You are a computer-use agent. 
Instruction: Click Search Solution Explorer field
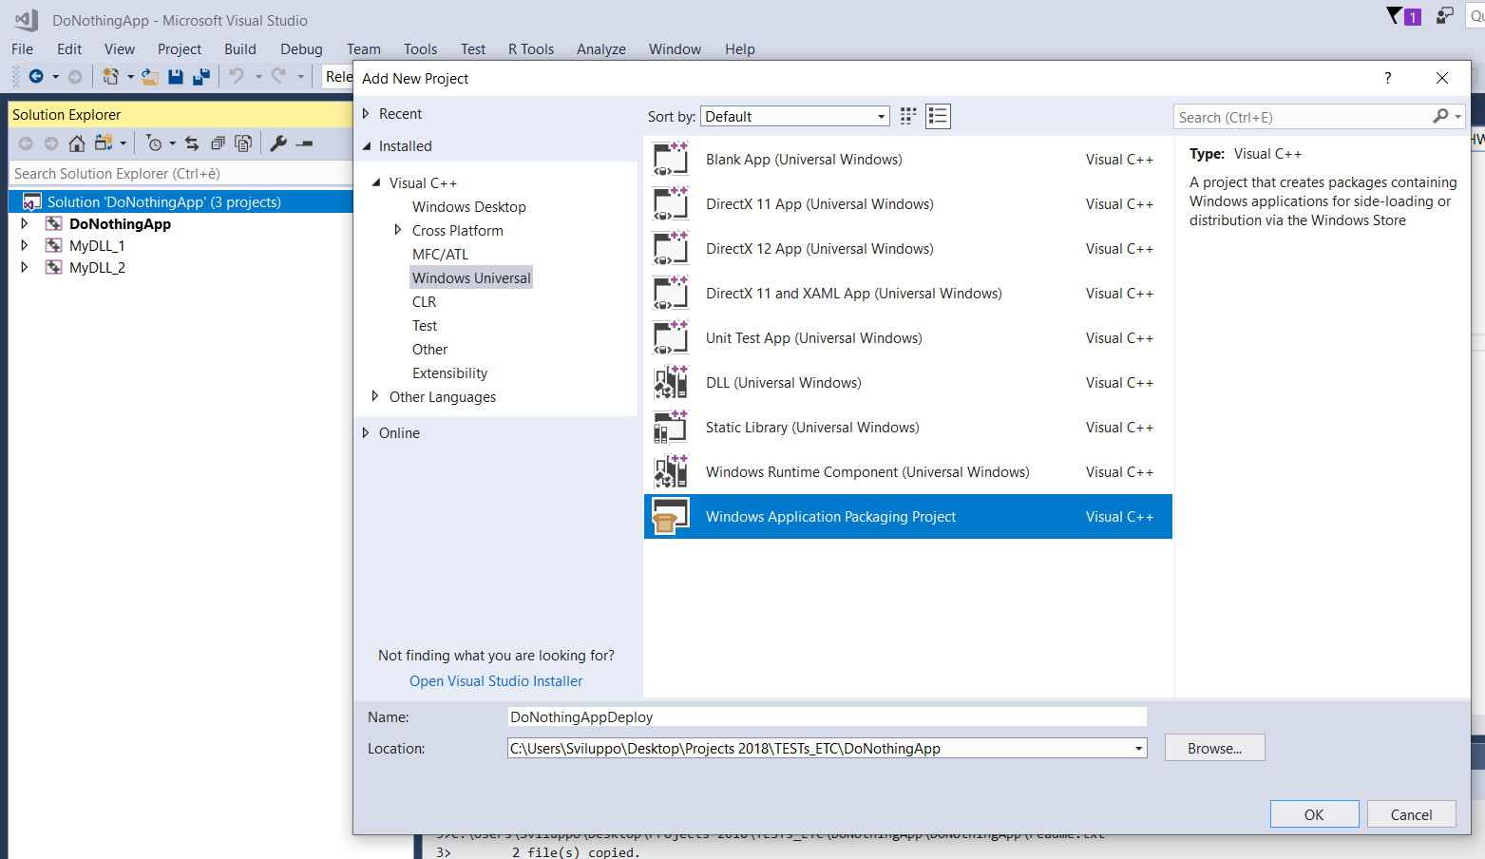point(181,173)
